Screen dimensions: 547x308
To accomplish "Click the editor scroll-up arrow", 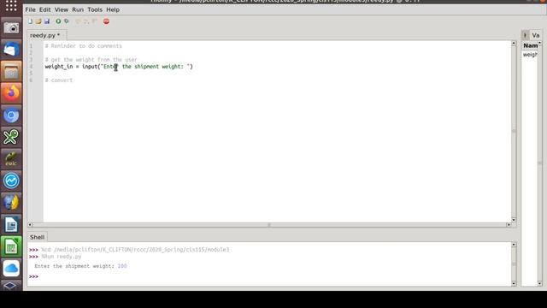I will (514, 44).
